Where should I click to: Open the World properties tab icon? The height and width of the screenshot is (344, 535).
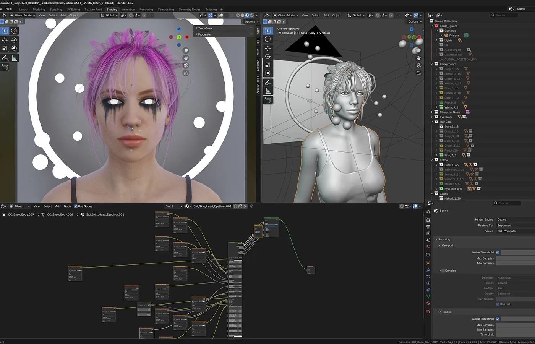click(x=428, y=247)
